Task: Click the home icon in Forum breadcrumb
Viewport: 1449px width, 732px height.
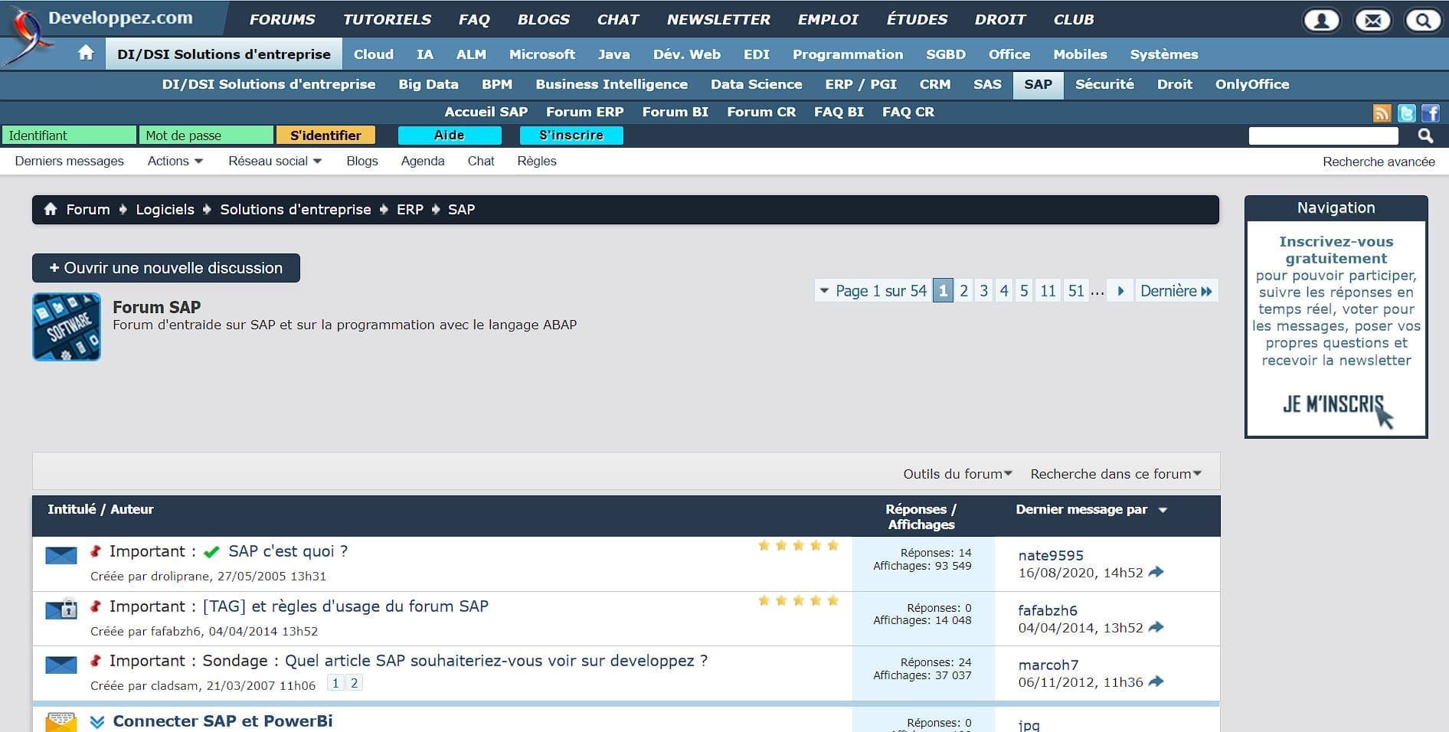Action: pos(51,209)
